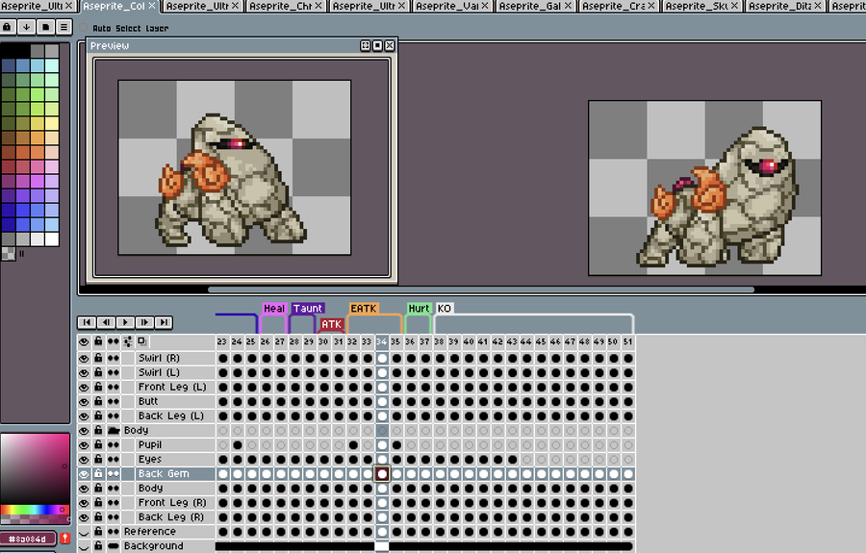Viewport: 866px width, 553px height.
Task: Select the Back Leg (R) layer
Action: tap(171, 517)
